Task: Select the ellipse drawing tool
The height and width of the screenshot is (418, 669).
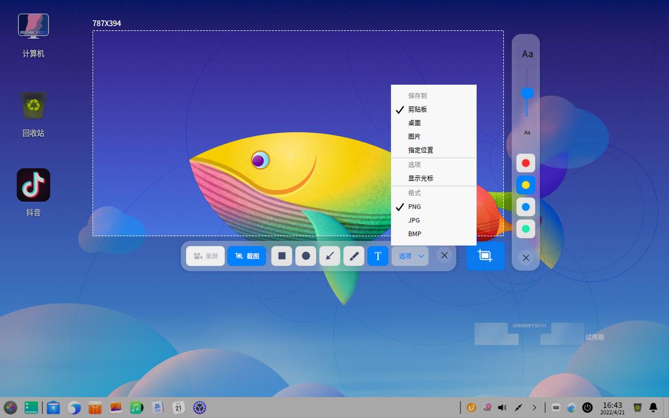Action: [306, 256]
